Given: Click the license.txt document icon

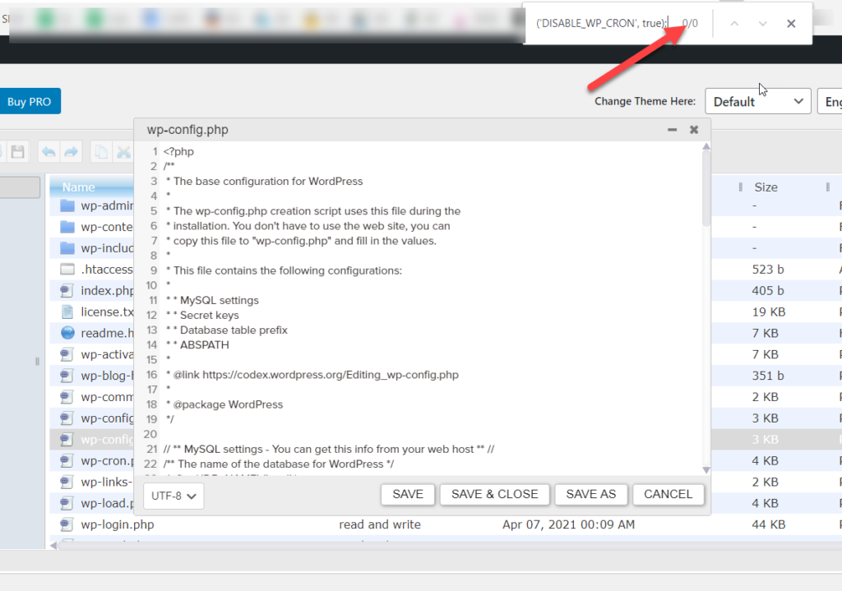Looking at the screenshot, I should pos(67,312).
